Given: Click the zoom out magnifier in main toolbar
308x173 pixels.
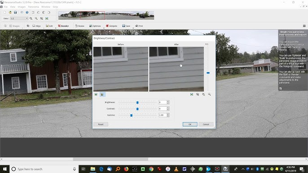Looking at the screenshot, I should coord(36,18).
